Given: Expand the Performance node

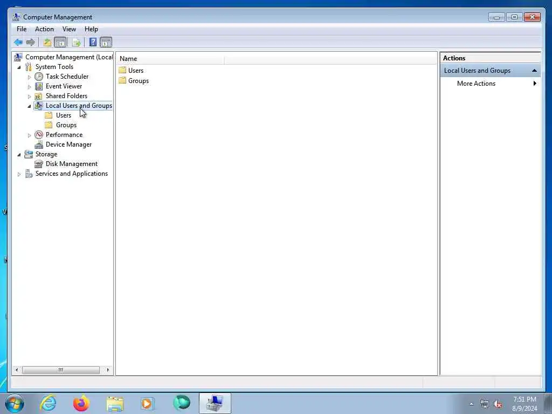Looking at the screenshot, I should click(29, 135).
